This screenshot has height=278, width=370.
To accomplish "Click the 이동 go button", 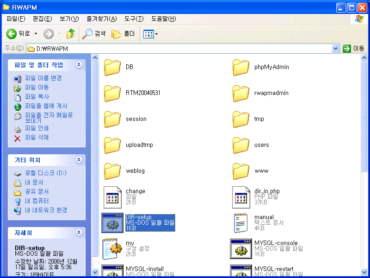I will click(353, 49).
